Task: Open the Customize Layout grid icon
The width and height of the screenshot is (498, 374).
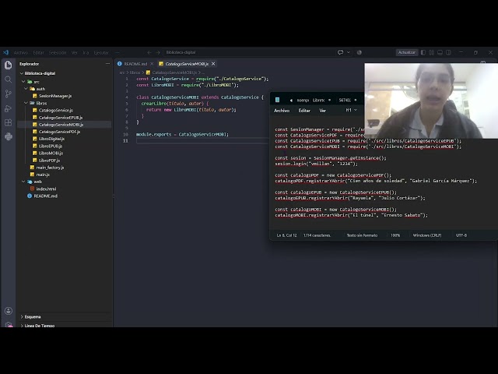Action: 431,52
